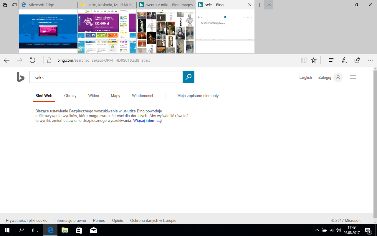Click Bing magnifier search button
This screenshot has height=236, width=377.
(x=188, y=77)
